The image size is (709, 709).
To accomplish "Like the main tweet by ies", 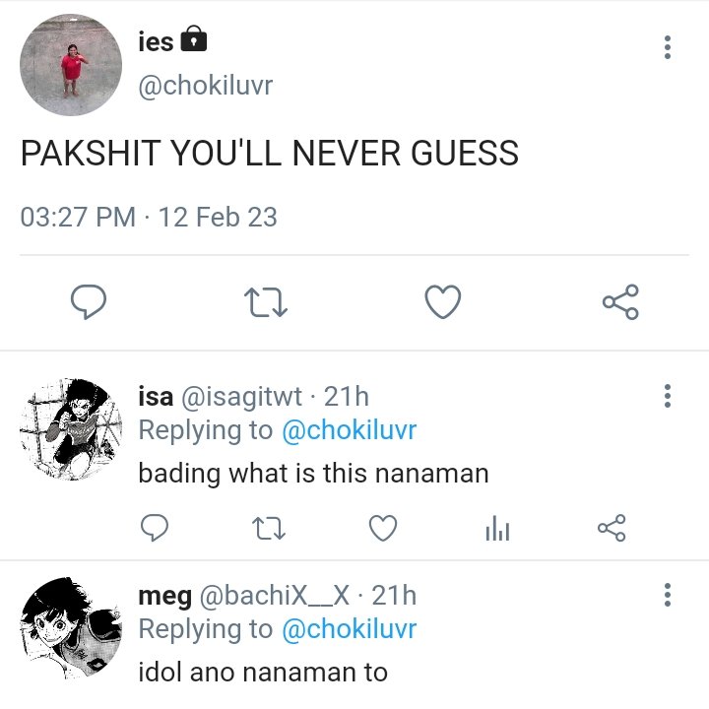I will click(x=443, y=301).
